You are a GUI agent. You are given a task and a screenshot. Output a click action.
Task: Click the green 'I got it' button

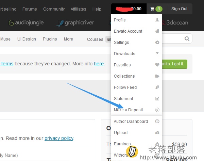175,64
